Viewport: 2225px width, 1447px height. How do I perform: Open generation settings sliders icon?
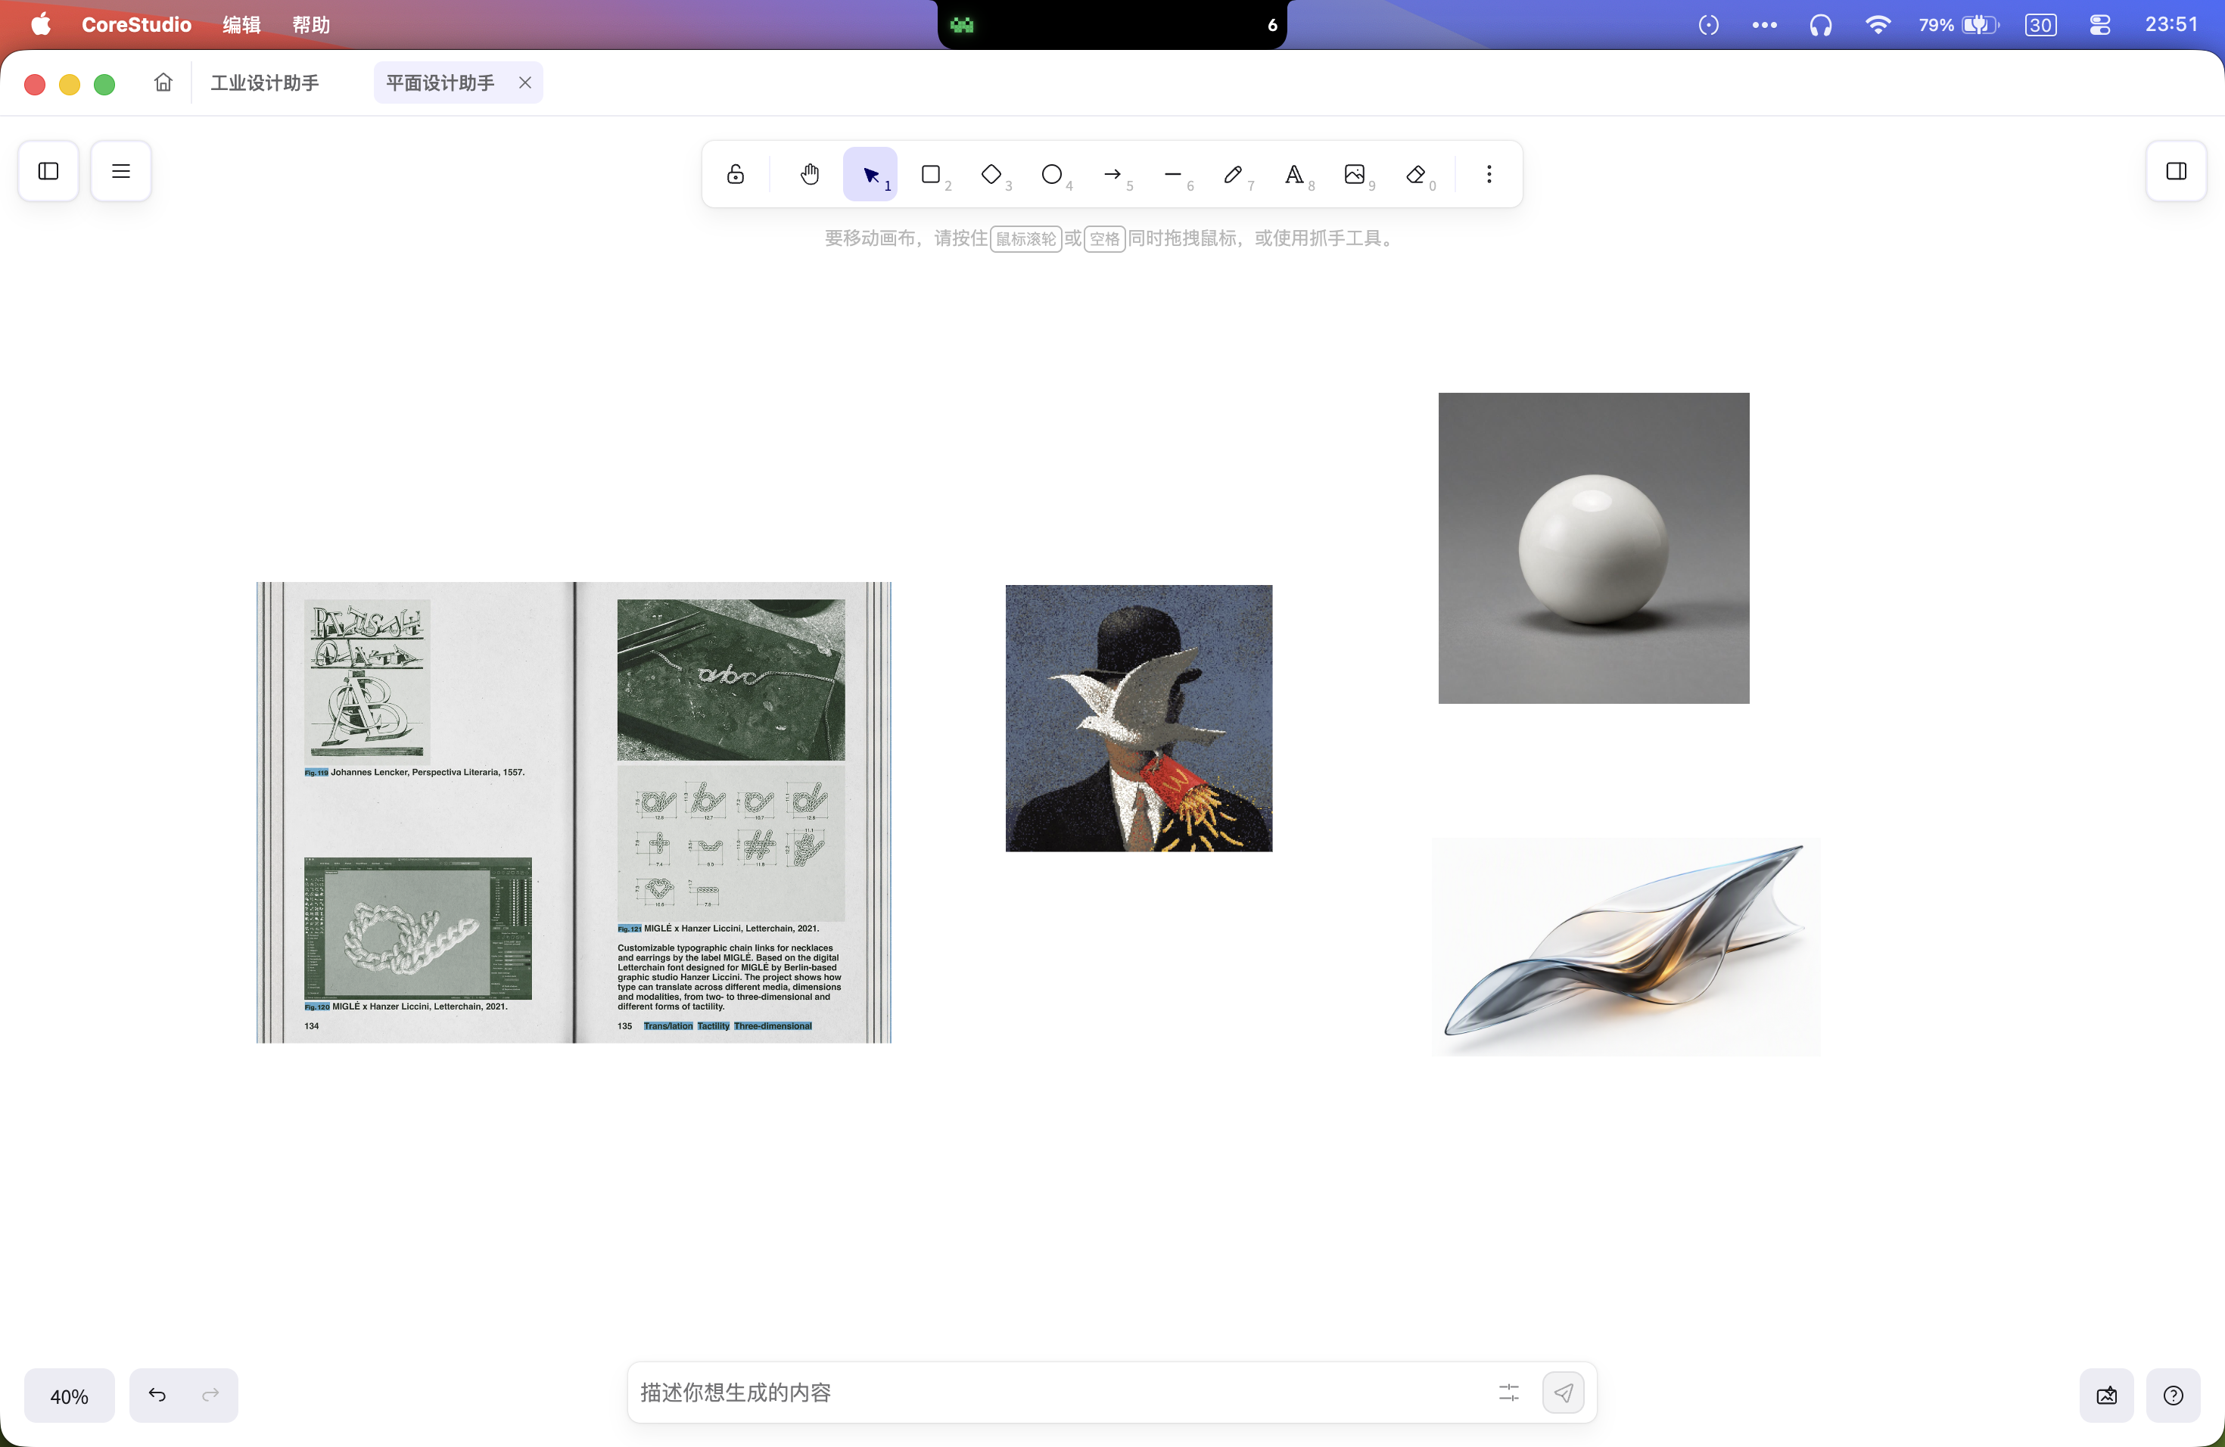[1509, 1393]
